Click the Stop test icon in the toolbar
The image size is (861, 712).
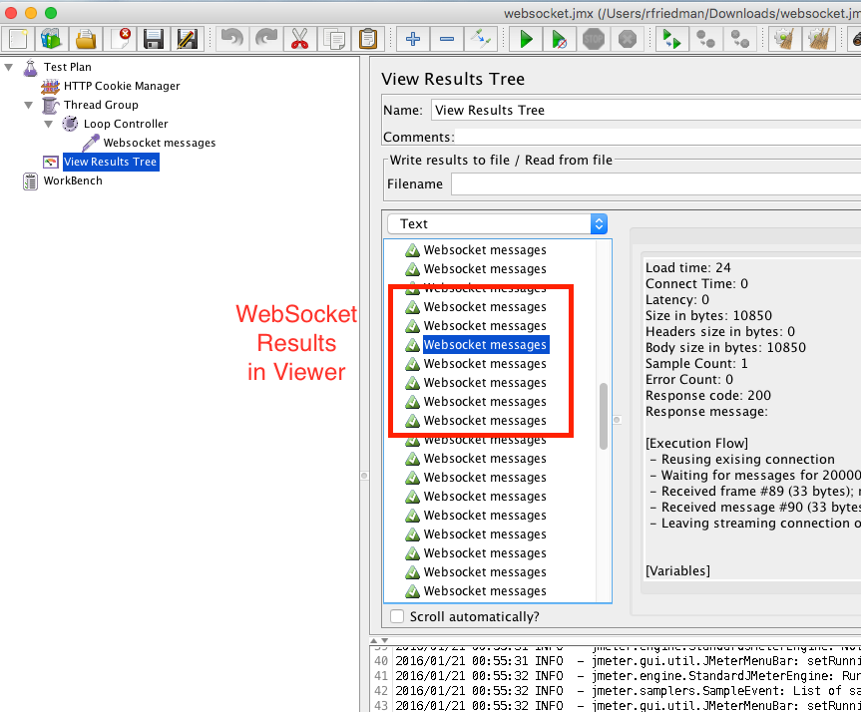[x=594, y=39]
